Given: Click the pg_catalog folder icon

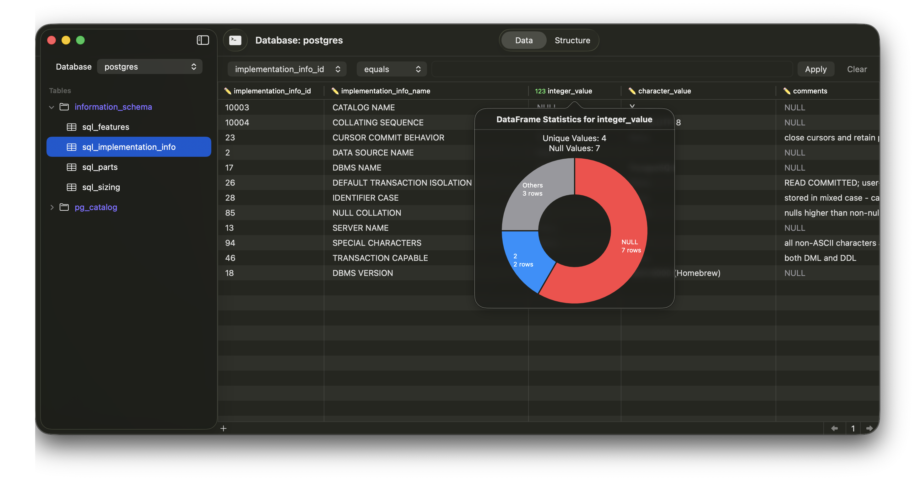Looking at the screenshot, I should (64, 207).
